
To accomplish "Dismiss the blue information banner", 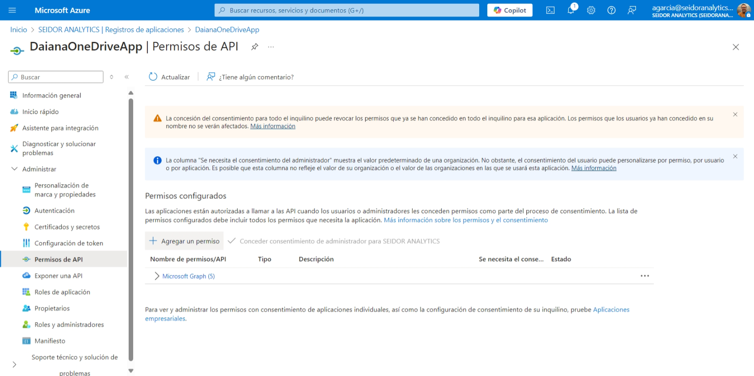I will [x=735, y=156].
